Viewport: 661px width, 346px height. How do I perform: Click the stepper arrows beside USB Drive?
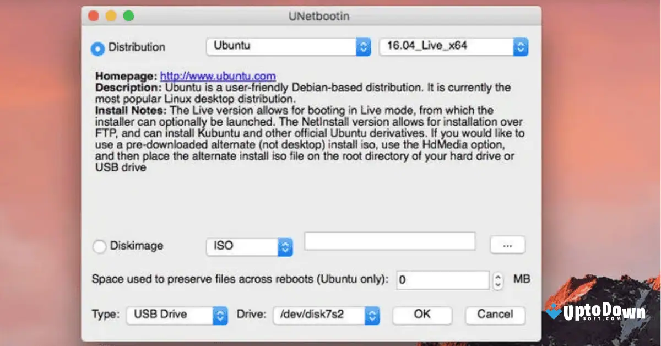219,315
